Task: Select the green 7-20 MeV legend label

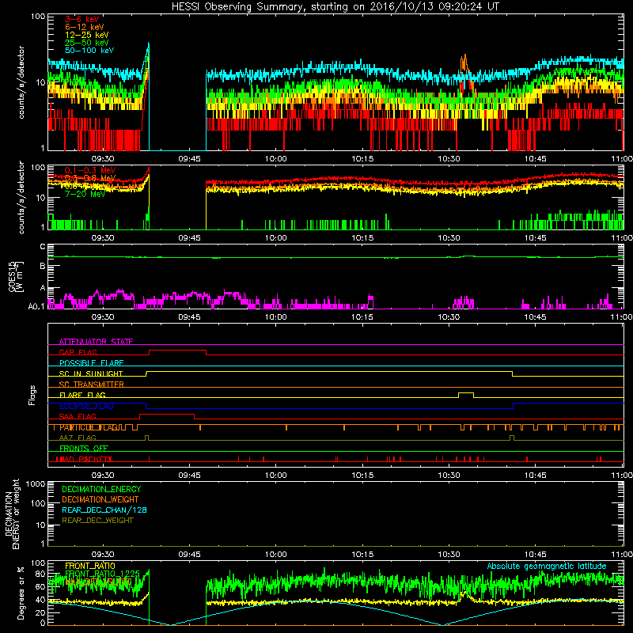Action: [x=85, y=194]
